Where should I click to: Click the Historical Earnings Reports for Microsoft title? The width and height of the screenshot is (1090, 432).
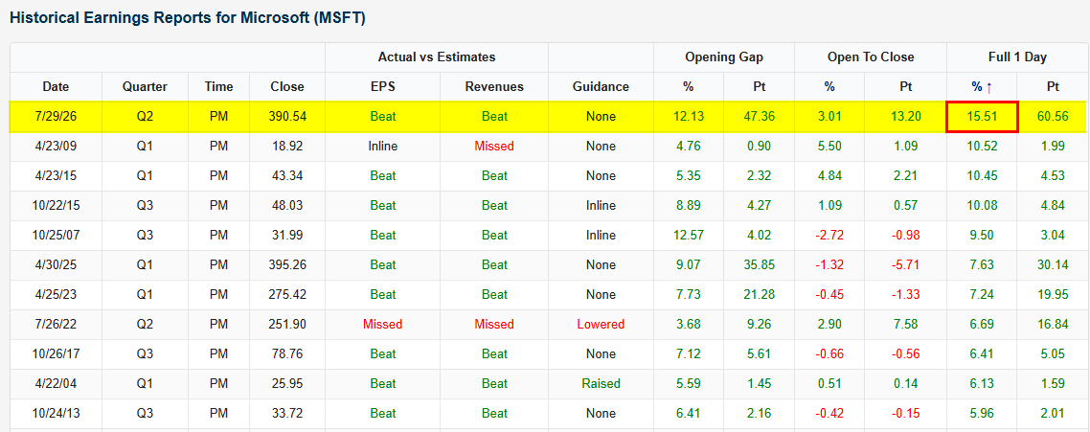(x=187, y=18)
